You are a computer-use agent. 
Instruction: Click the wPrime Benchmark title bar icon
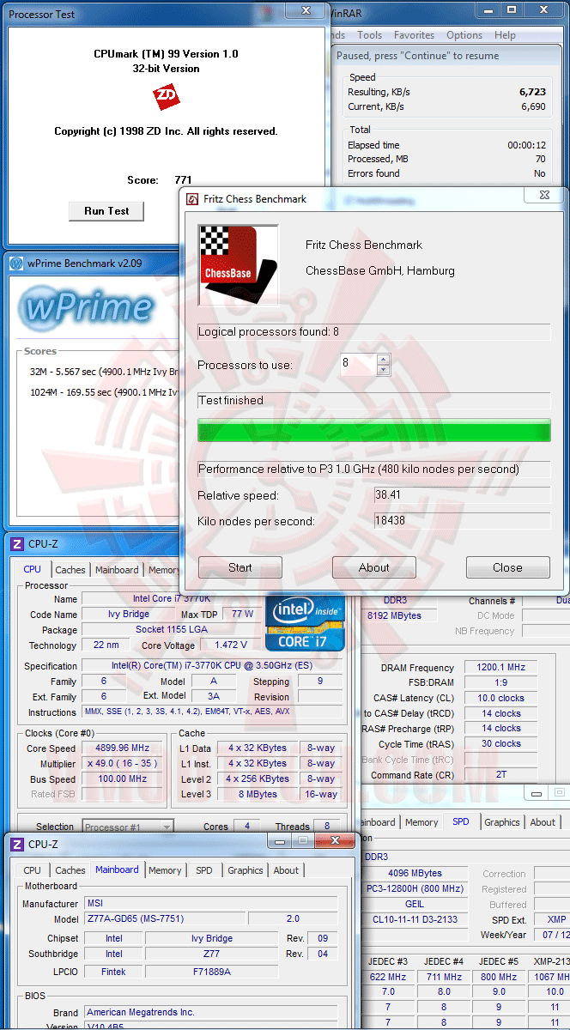point(16,264)
